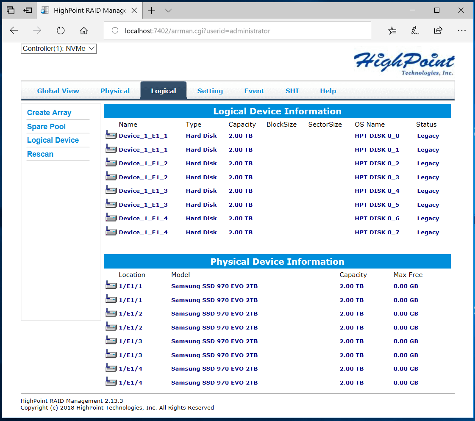Set these tabs aside
The image size is (475, 421).
28,11
